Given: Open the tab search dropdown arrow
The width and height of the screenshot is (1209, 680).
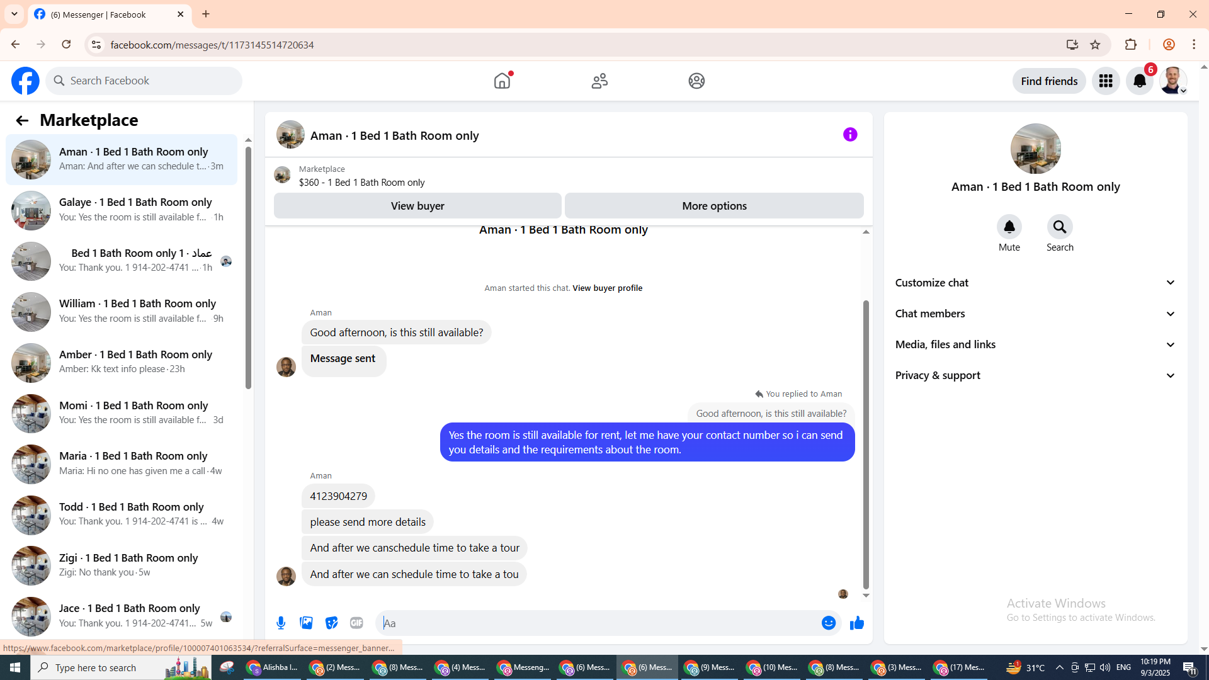Looking at the screenshot, I should pos(14,14).
